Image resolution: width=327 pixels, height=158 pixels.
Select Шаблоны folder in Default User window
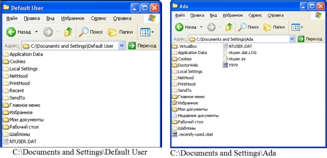tap(17, 134)
